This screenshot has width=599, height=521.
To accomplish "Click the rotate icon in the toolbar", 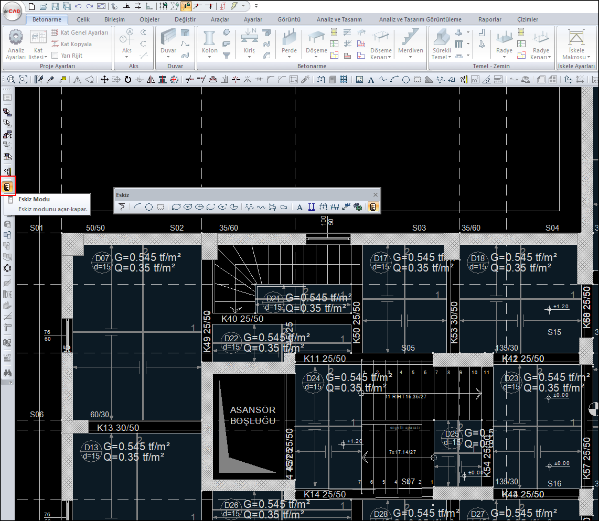I will pyautogui.click(x=127, y=80).
